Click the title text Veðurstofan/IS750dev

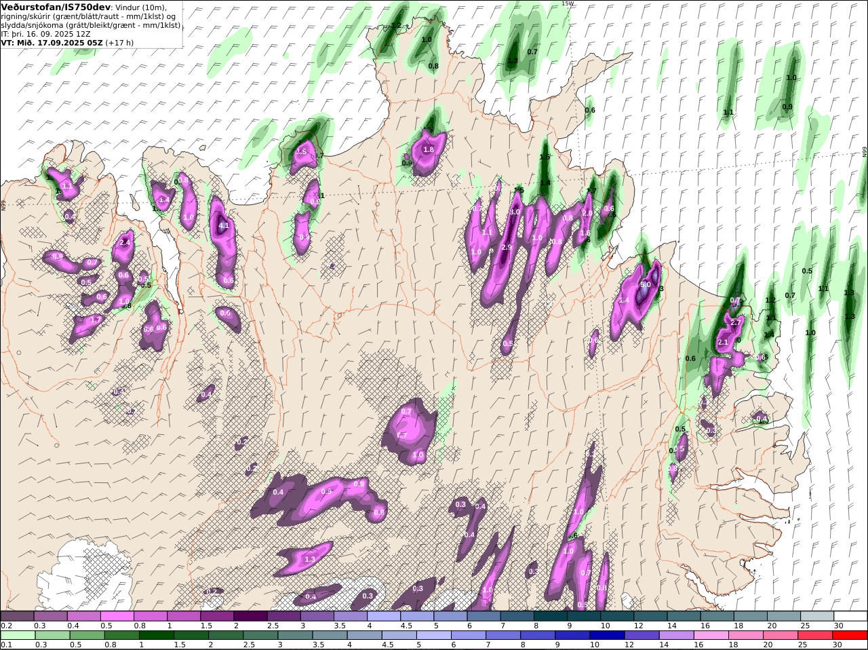point(56,7)
